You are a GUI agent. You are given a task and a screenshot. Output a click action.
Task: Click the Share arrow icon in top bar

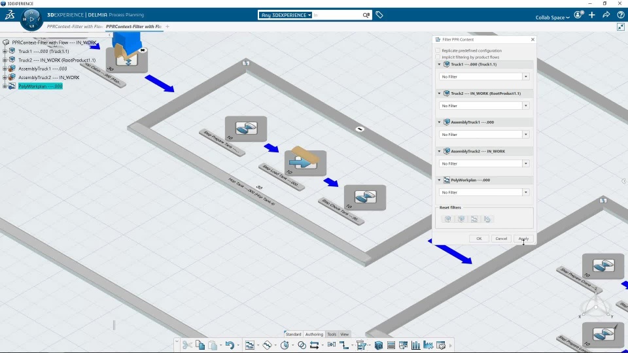pos(606,15)
